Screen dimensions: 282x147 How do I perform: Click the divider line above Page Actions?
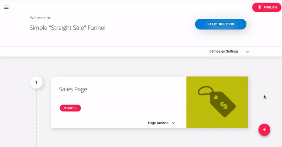[x=119, y=118]
